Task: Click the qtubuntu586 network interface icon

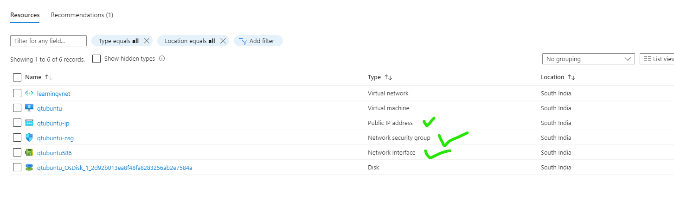Action: [x=29, y=153]
